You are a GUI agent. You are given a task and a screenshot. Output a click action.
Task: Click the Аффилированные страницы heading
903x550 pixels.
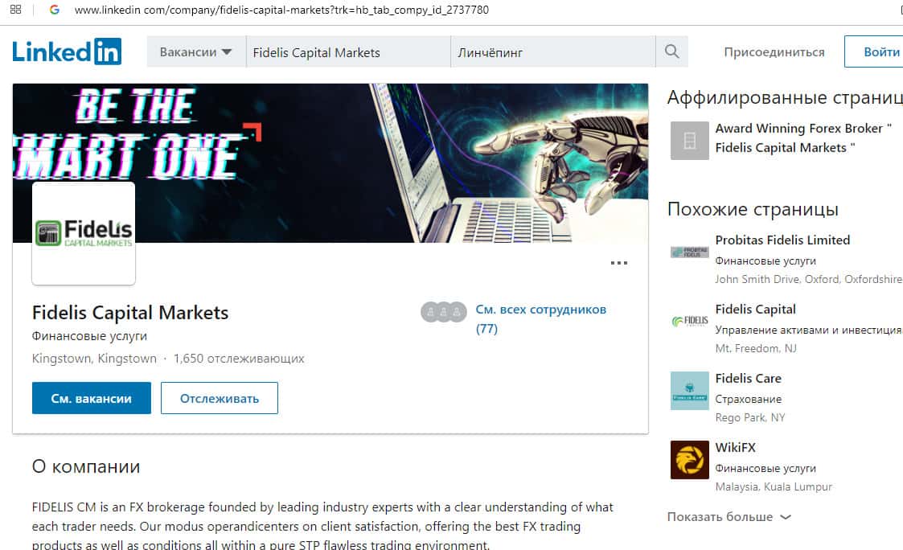pyautogui.click(x=784, y=97)
